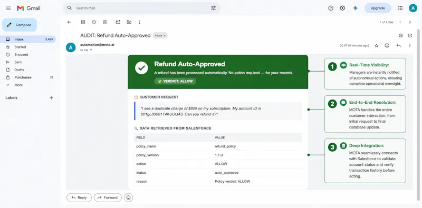Click the 'auto_approved' status value

pyautogui.click(x=227, y=173)
